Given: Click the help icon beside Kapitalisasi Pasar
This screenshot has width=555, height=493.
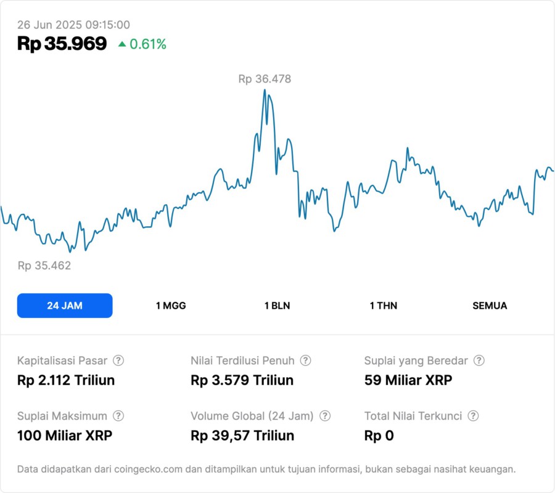Looking at the screenshot, I should coord(118,361).
